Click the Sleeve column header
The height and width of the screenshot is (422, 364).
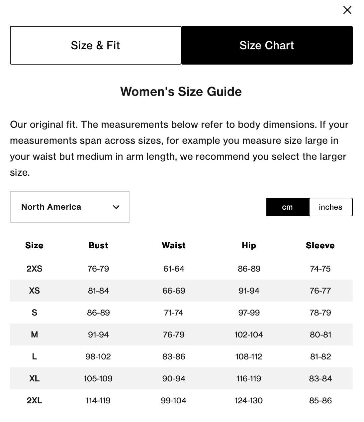[x=320, y=245]
